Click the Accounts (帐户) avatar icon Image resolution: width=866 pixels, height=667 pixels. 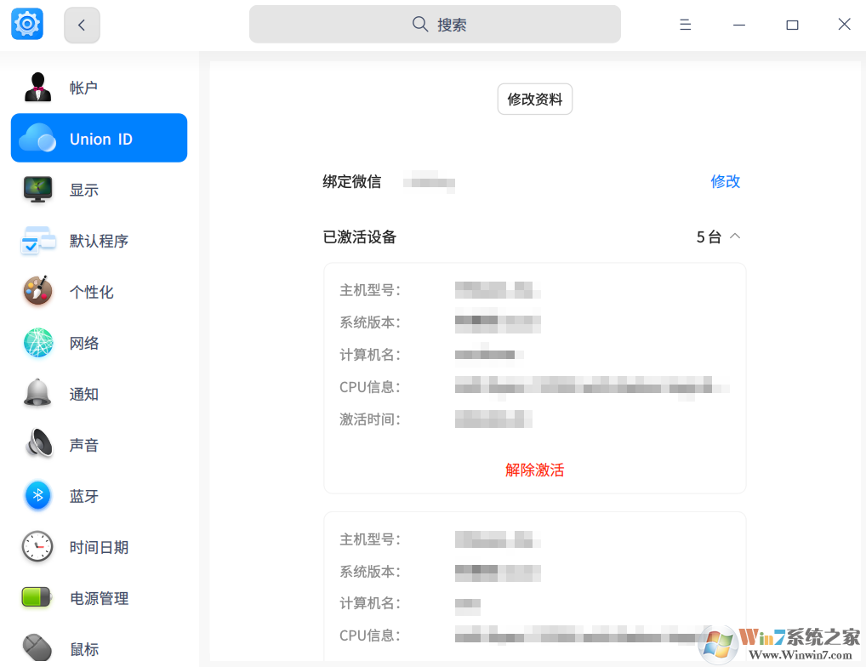[x=37, y=88]
